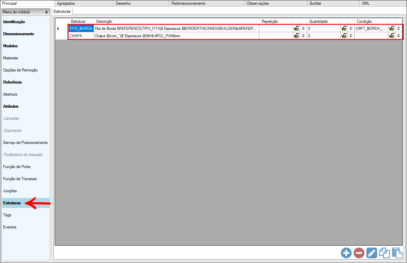407x263 pixels.
Task: Click the (('#FT_BORDA_ condition cell
Action: 371,29
